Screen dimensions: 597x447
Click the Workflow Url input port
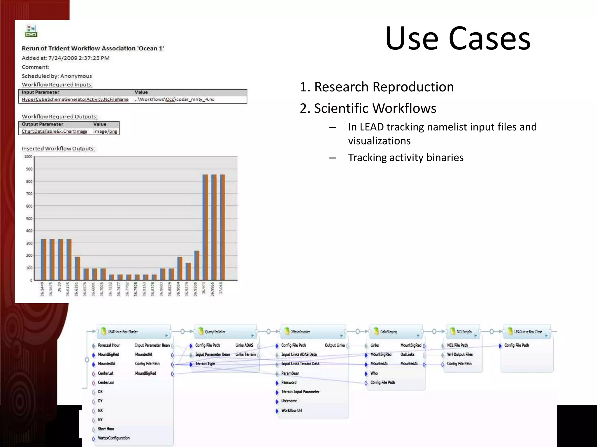click(277, 411)
